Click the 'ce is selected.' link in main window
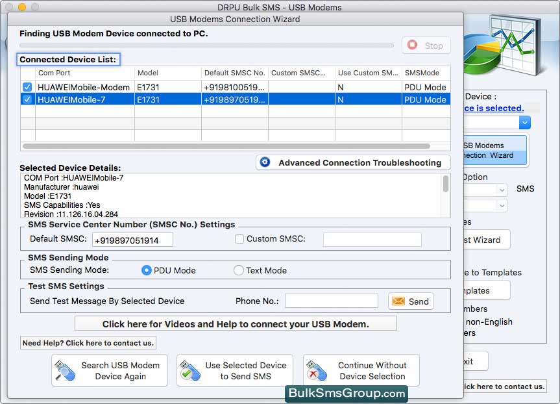Screen dimensions: 560x404 (494, 108)
